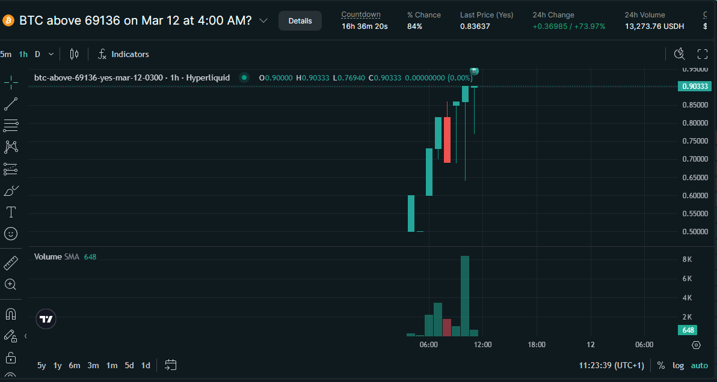
Task: Open the go-to-date calendar icon
Action: (171, 365)
